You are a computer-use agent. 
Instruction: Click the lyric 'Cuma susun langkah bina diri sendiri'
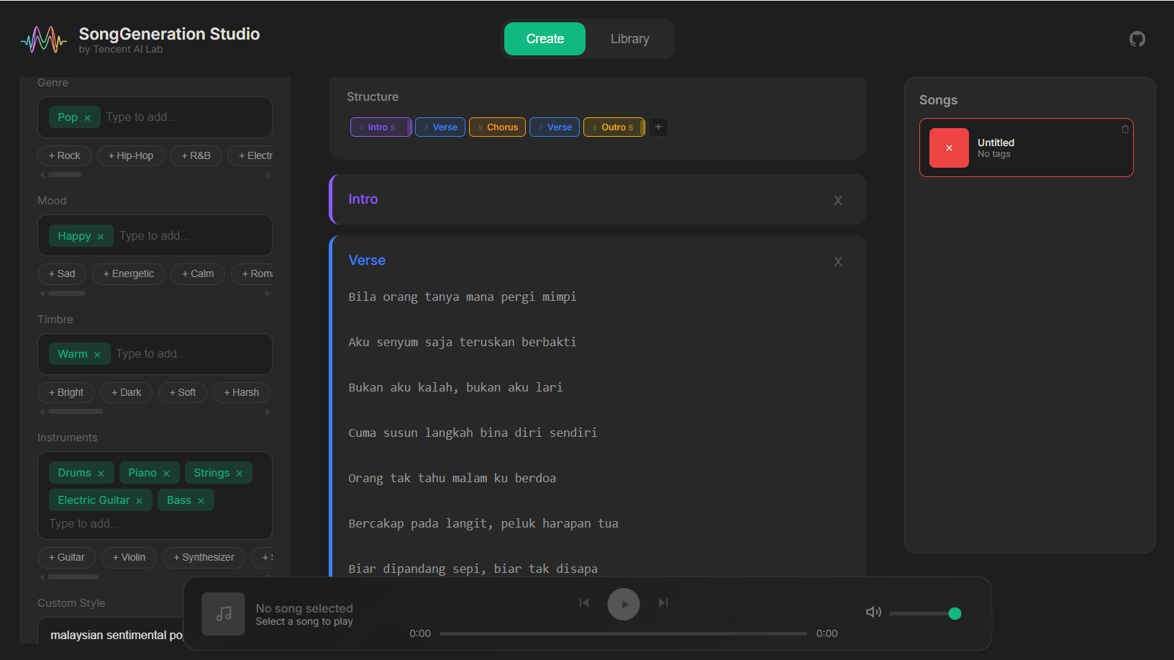pyautogui.click(x=473, y=433)
